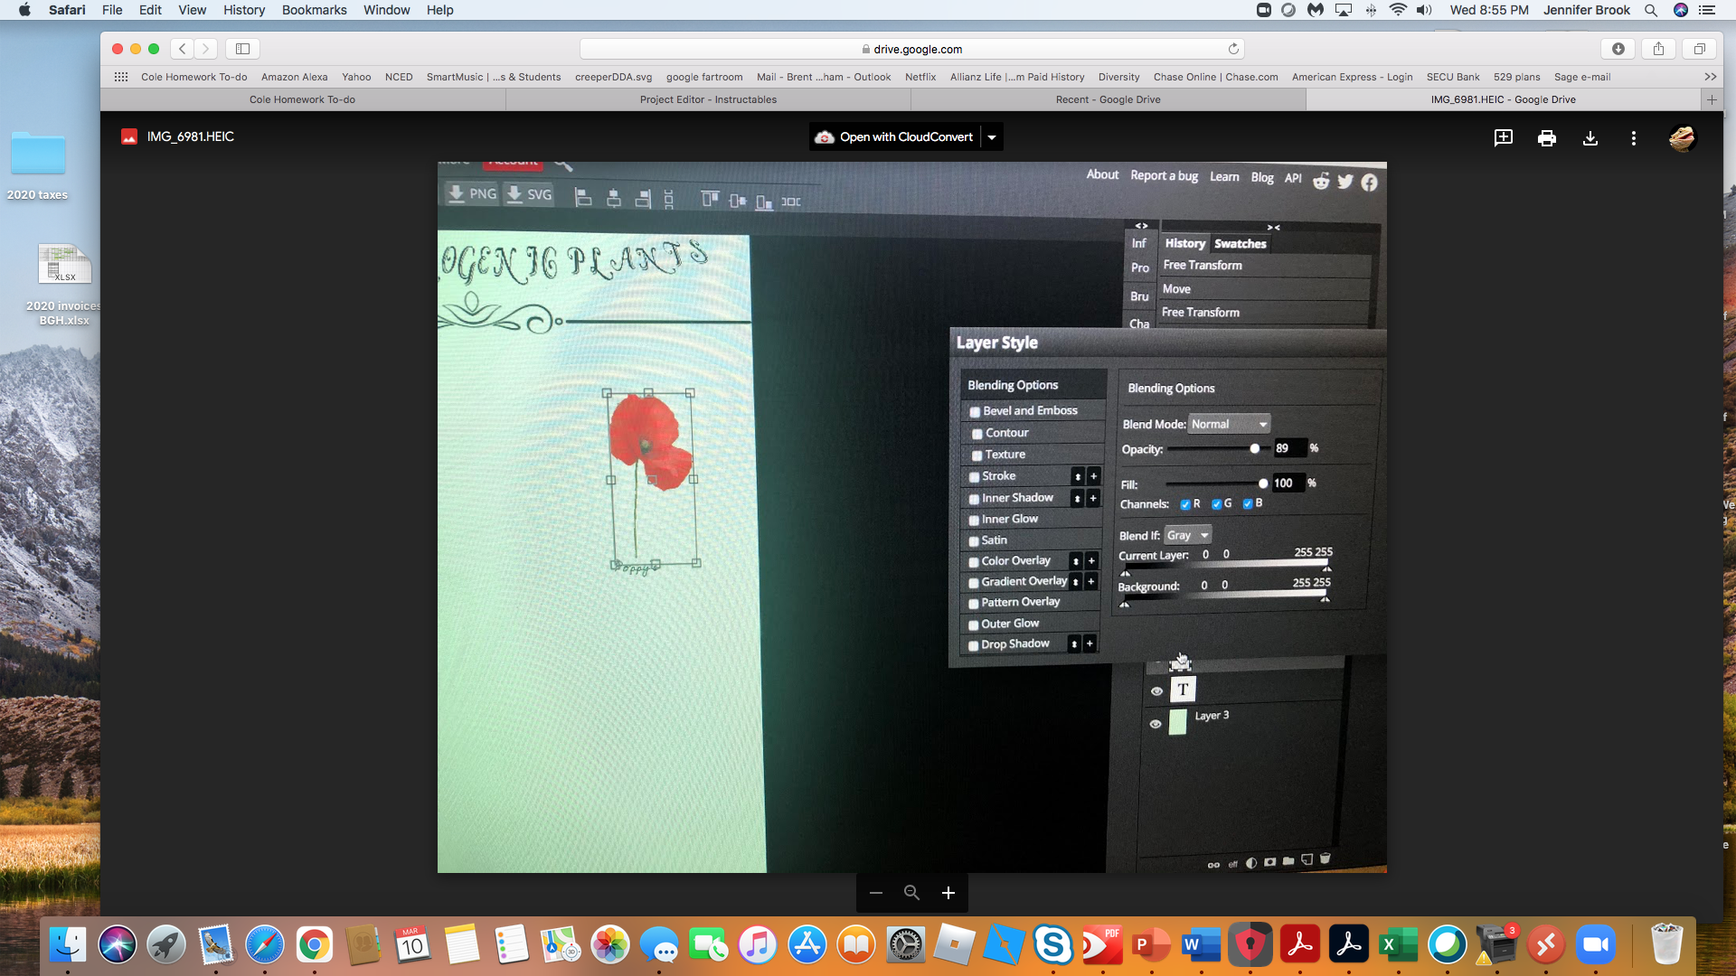Open the Blend If Gray dropdown
This screenshot has height=976, width=1736.
pyautogui.click(x=1187, y=534)
